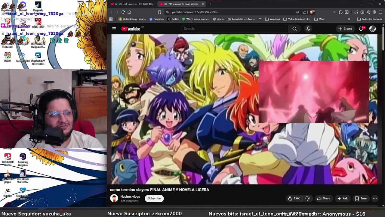Go back with the browser back arrow
This screenshot has height=217, width=385.
coord(111,12)
